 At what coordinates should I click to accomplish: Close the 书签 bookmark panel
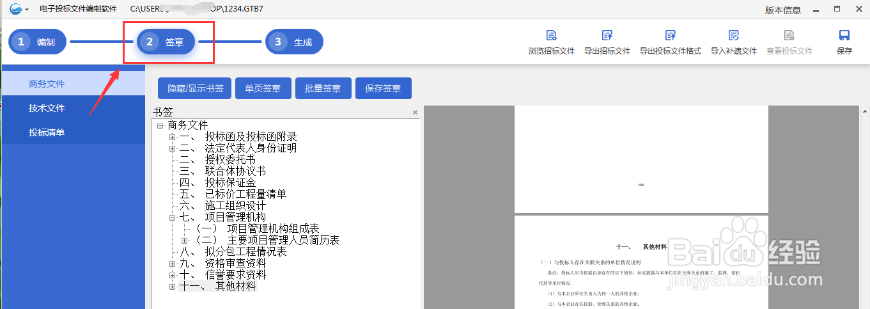(415, 112)
